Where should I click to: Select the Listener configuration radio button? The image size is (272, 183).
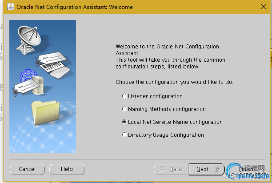pyautogui.click(x=124, y=96)
